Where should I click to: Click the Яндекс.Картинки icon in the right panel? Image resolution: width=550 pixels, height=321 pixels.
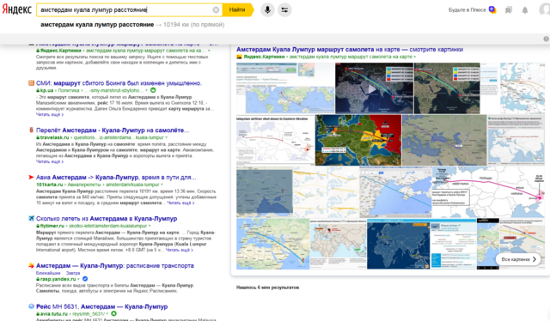(239, 57)
